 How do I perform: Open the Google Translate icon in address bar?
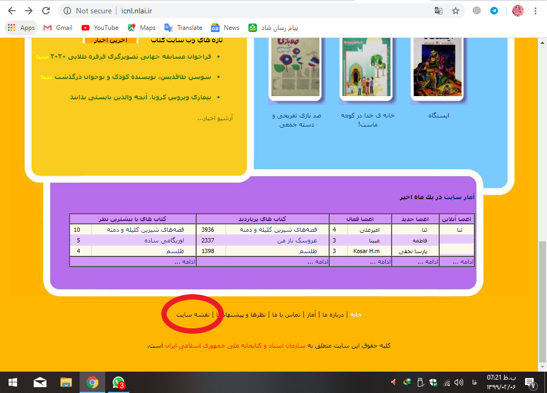click(x=439, y=11)
